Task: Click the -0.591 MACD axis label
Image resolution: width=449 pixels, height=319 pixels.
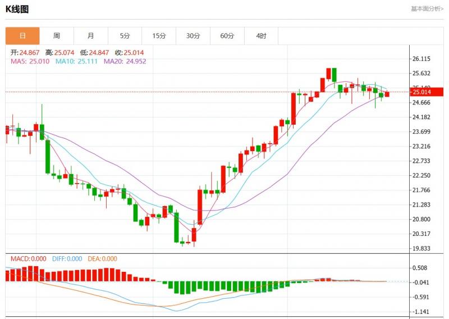Action: point(420,297)
